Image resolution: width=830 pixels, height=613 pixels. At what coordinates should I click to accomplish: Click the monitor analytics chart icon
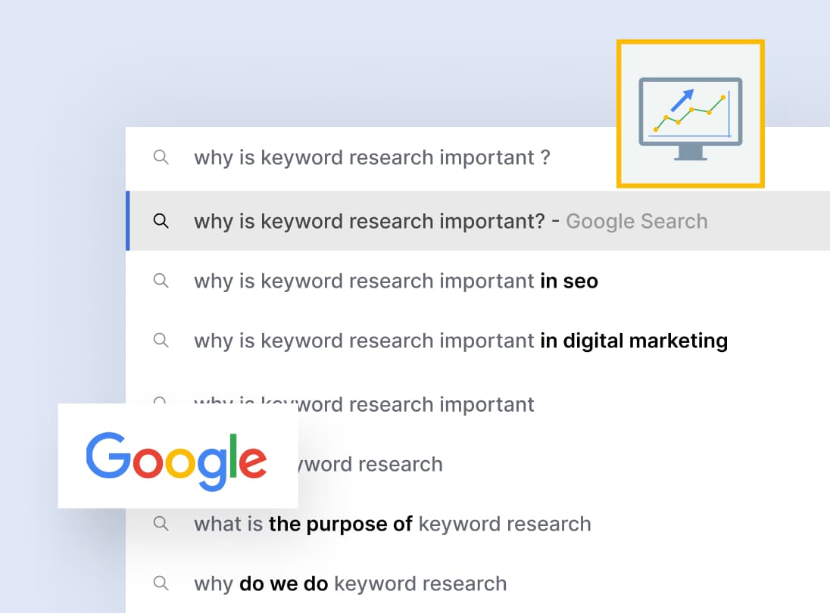[x=690, y=114]
